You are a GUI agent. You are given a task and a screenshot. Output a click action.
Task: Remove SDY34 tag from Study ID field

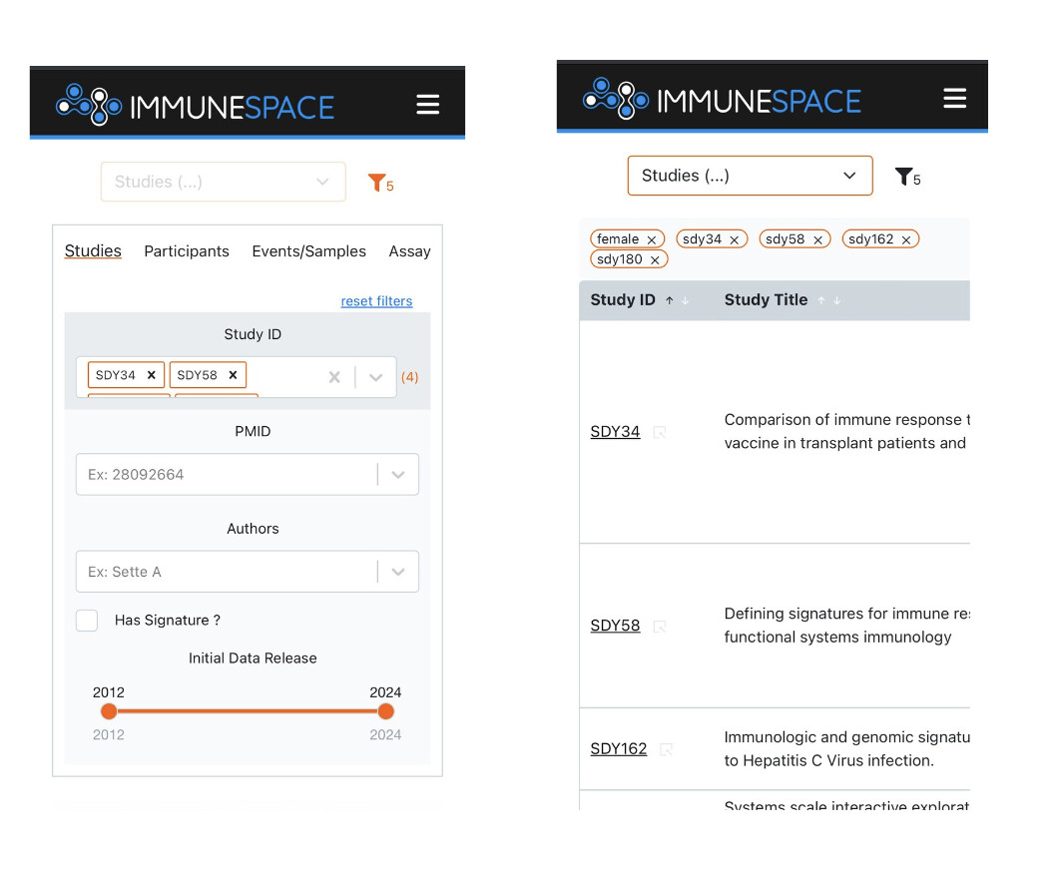pyautogui.click(x=152, y=375)
